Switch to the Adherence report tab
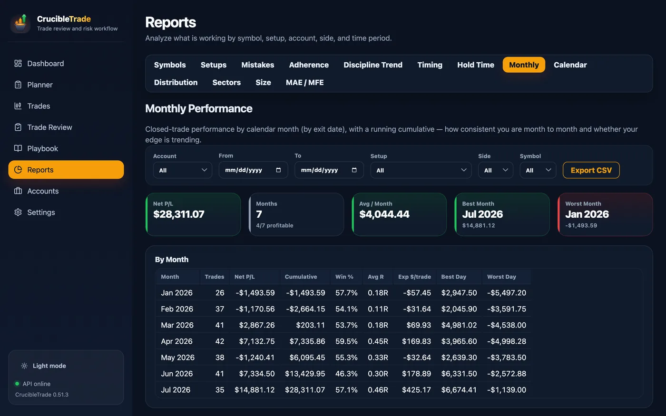This screenshot has height=416, width=666. (x=309, y=65)
